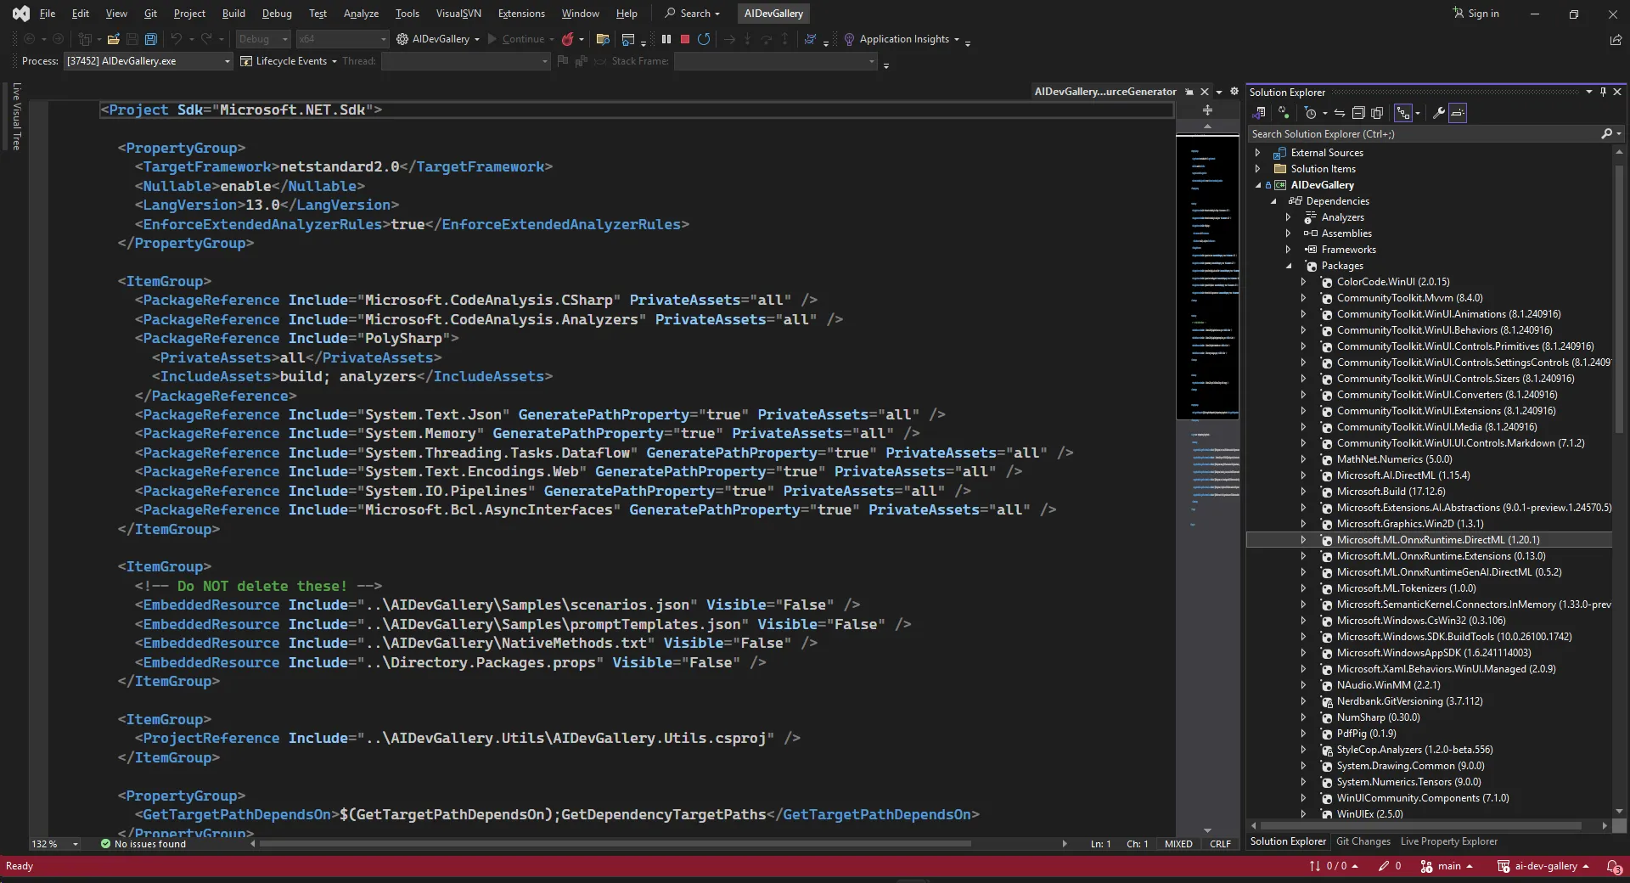Expand the External Sources node
Screen dimensions: 1630x883
(1258, 153)
